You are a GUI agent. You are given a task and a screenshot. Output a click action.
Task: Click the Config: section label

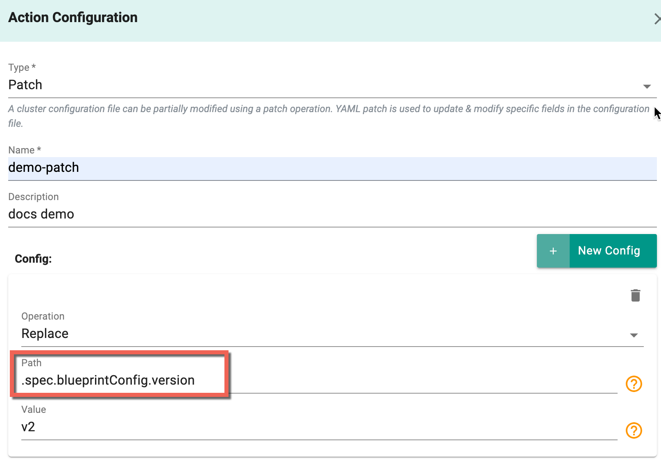[33, 259]
